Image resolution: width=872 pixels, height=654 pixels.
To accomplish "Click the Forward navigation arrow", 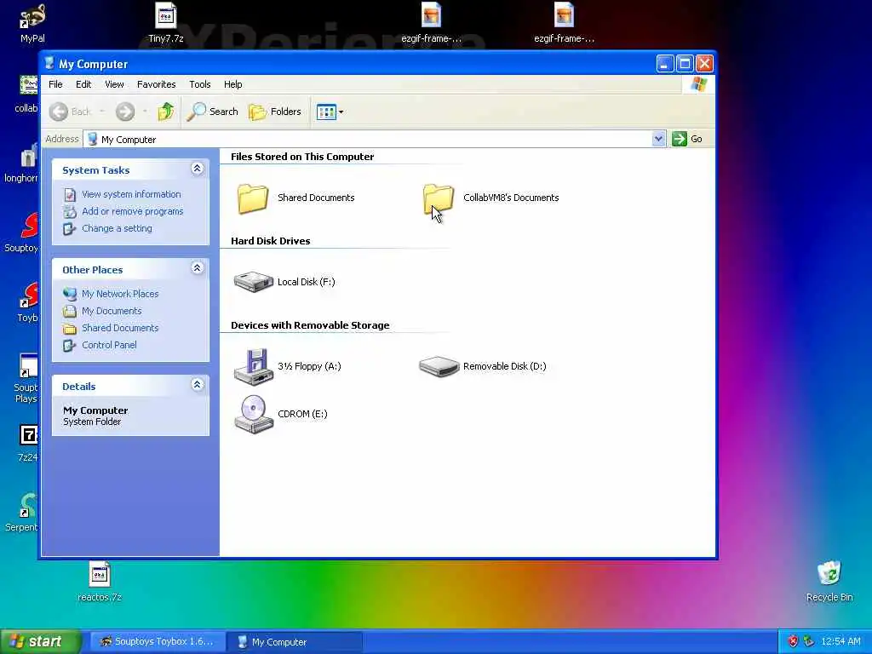I will coord(125,112).
